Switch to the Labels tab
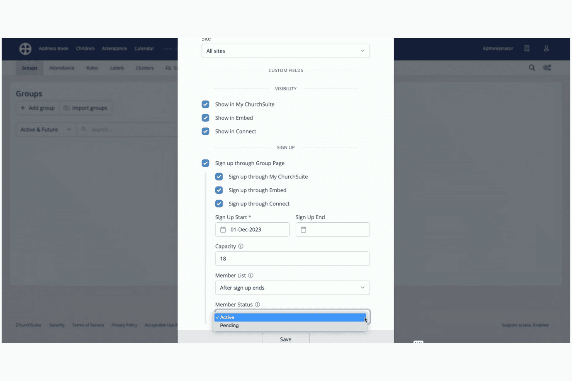 [x=117, y=68]
